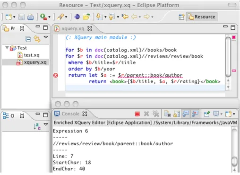Viewport: 240px width, 175px height.
Task: Click Last Edit Location icon
Action: [125, 17]
